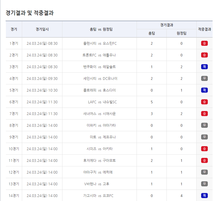This screenshot has height=201, width=215.
Task: Click the blue 패 badge for 3경기
Action: 204,67
